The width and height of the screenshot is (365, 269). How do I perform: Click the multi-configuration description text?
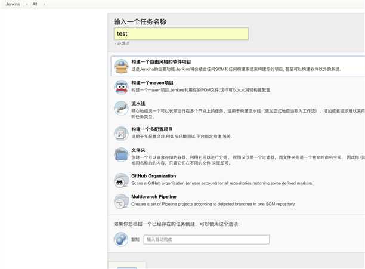point(182,137)
